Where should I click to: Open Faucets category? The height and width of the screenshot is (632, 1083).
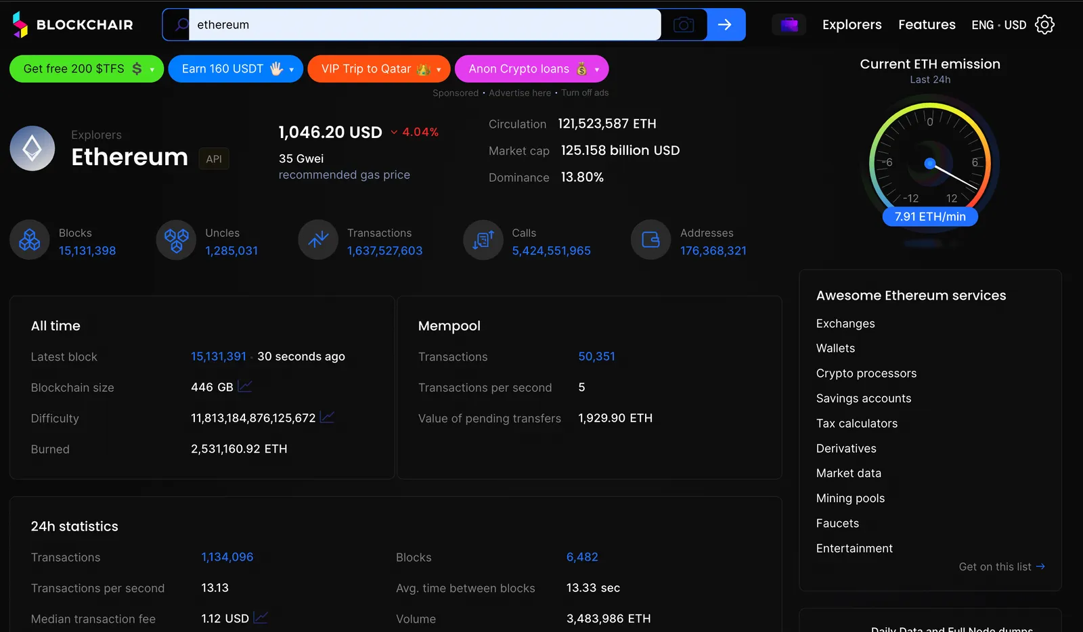point(837,523)
